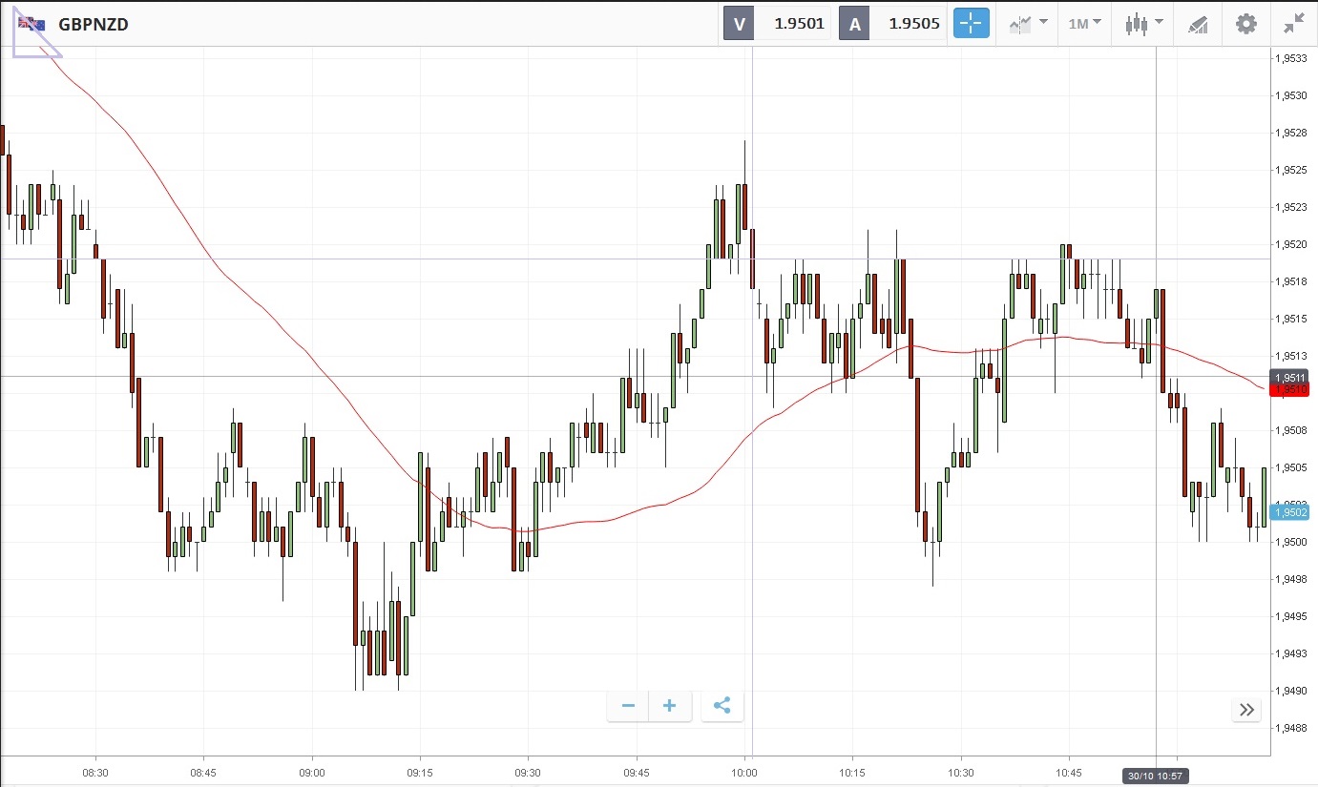Click the red 1,9510 moving average label
Image resolution: width=1318 pixels, height=787 pixels.
pyautogui.click(x=1289, y=390)
